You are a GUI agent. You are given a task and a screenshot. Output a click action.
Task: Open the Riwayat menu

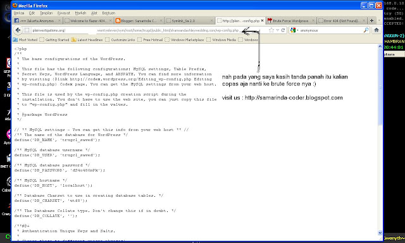64,13
